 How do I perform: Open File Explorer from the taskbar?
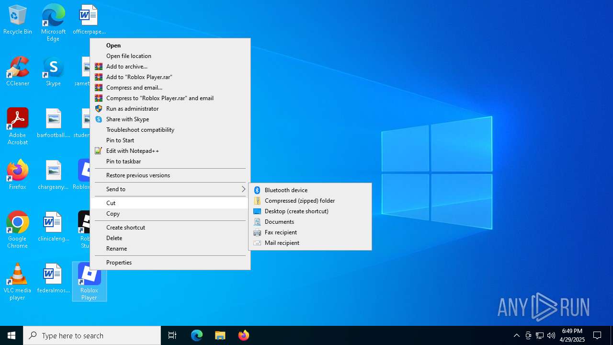(220, 335)
